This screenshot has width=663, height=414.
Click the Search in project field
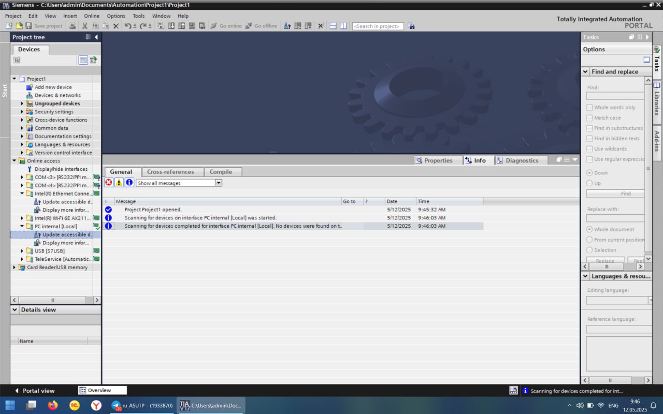click(378, 26)
